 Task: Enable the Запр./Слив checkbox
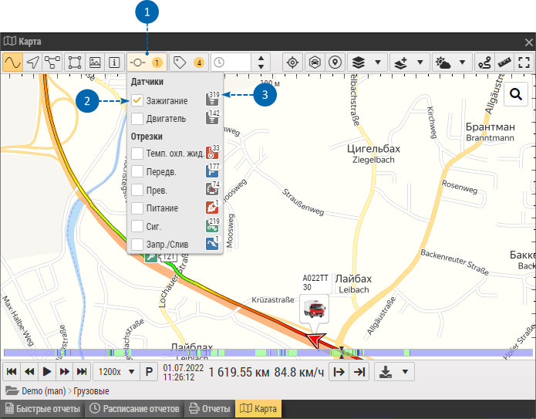137,244
